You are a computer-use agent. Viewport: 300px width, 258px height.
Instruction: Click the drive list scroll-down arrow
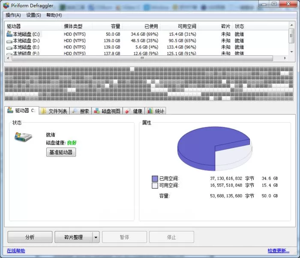coord(291,52)
